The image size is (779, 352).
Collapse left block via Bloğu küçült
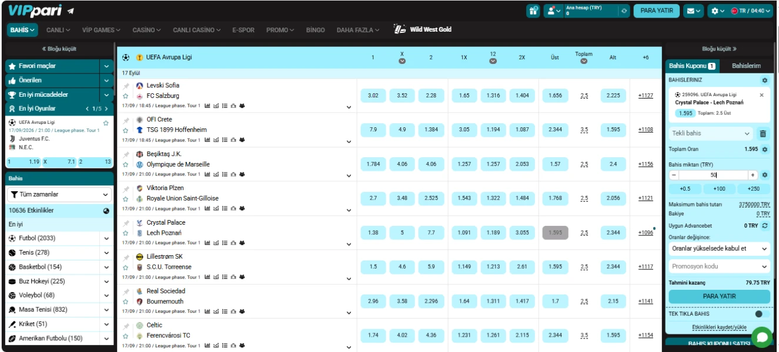pyautogui.click(x=59, y=49)
